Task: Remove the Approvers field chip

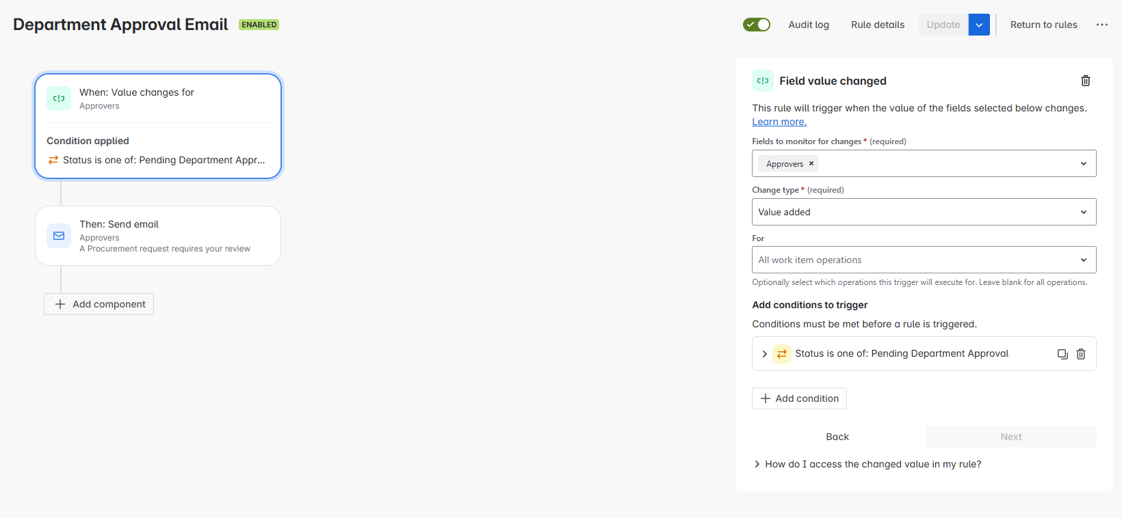Action: (811, 163)
